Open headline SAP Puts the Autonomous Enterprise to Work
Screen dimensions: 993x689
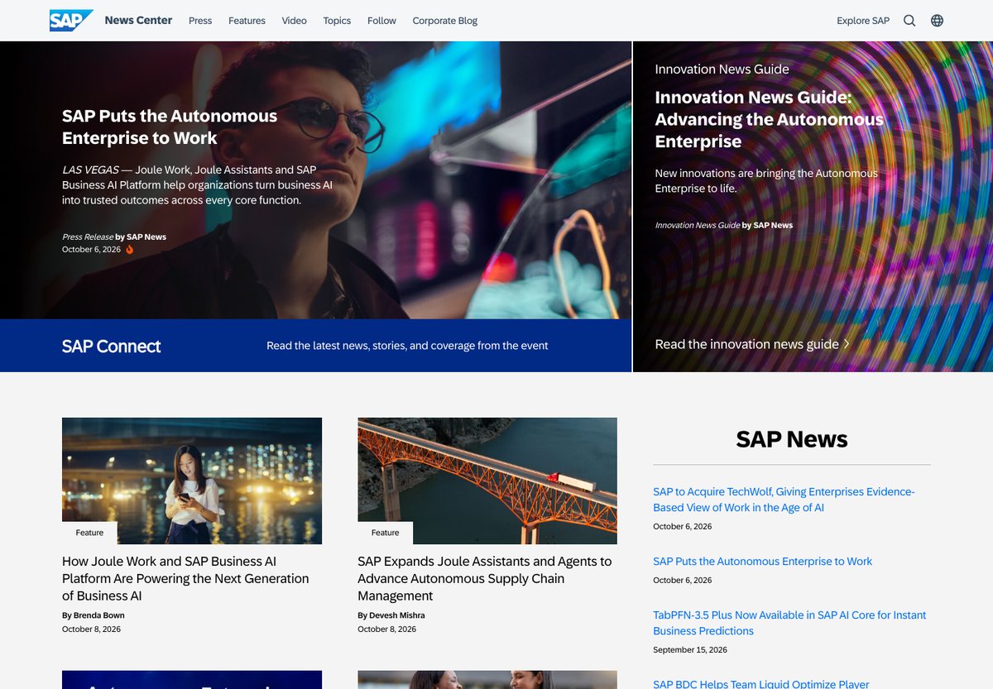point(170,127)
